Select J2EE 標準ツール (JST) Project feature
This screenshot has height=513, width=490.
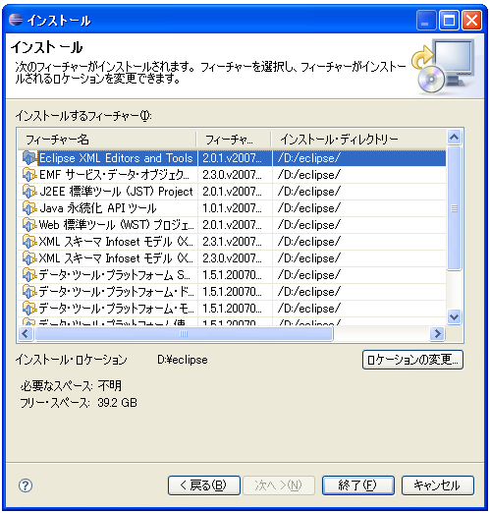point(232,192)
